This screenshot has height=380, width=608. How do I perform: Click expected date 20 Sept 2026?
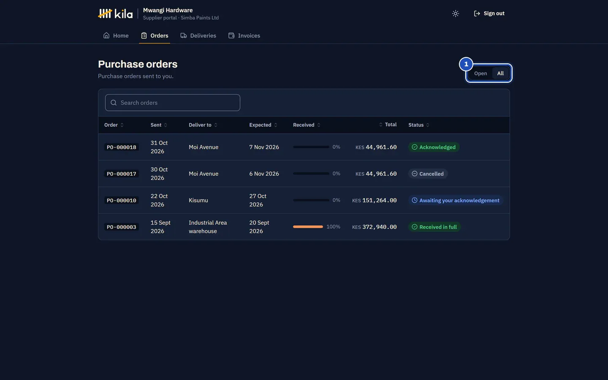[x=259, y=227]
